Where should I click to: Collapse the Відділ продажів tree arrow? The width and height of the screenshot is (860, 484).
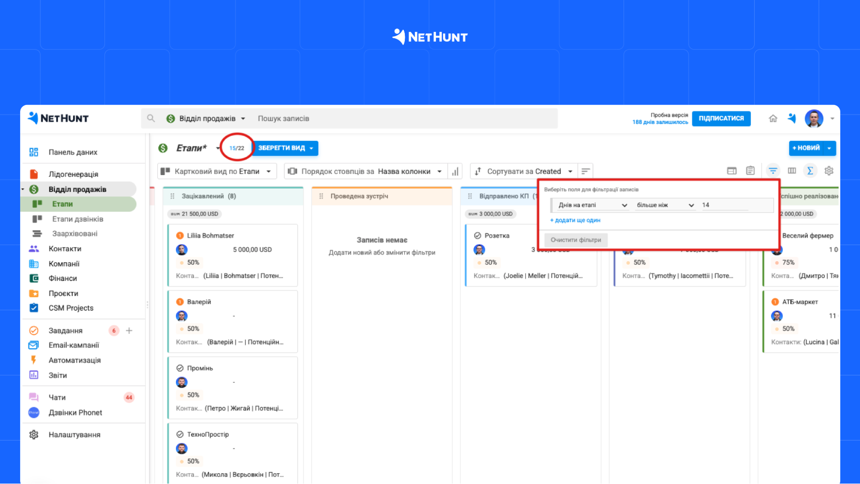[x=23, y=189]
